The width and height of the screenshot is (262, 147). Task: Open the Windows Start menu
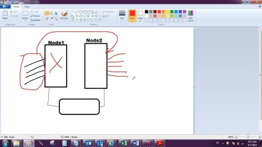[x=5, y=143]
